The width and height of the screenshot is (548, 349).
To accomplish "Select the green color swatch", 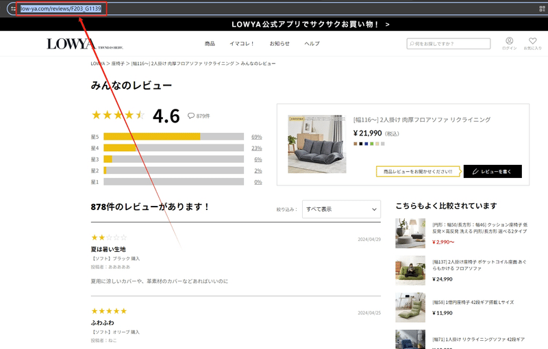I will pos(372,144).
